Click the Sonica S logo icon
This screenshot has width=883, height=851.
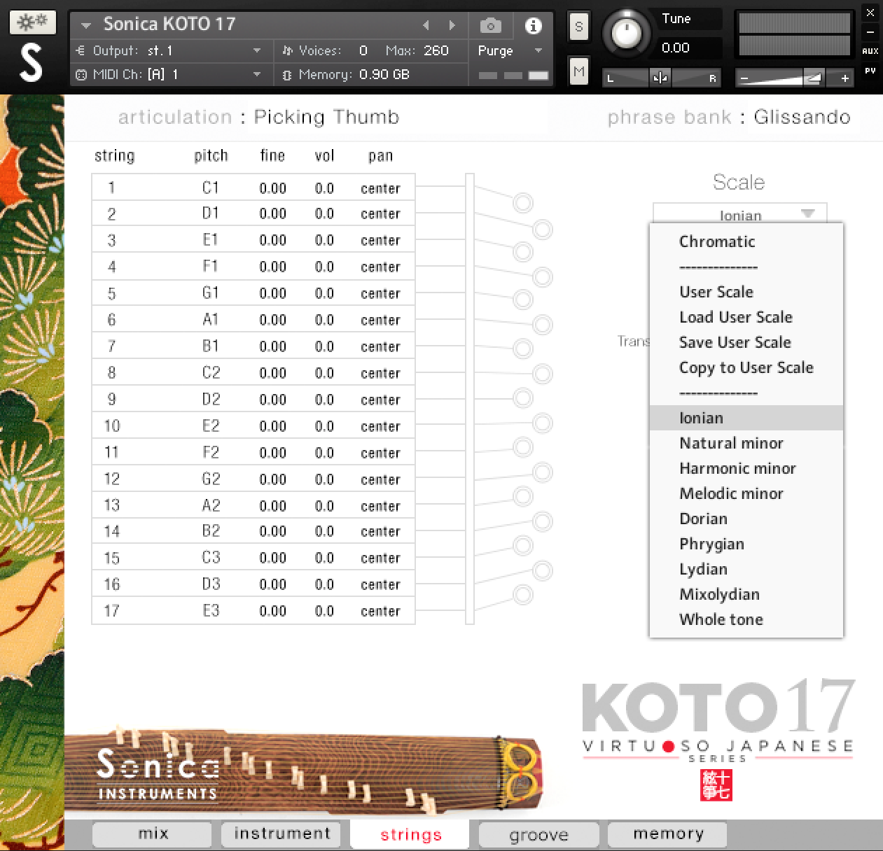pos(32,63)
